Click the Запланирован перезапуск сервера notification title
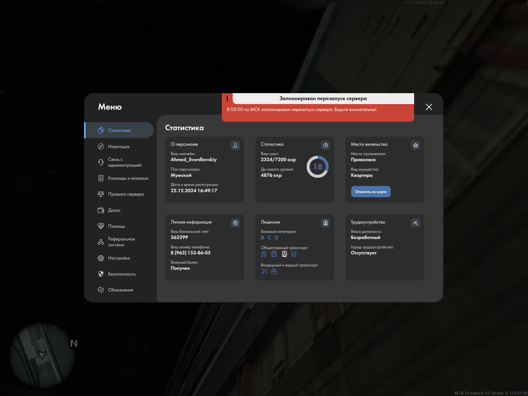528x396 pixels. tap(323, 99)
